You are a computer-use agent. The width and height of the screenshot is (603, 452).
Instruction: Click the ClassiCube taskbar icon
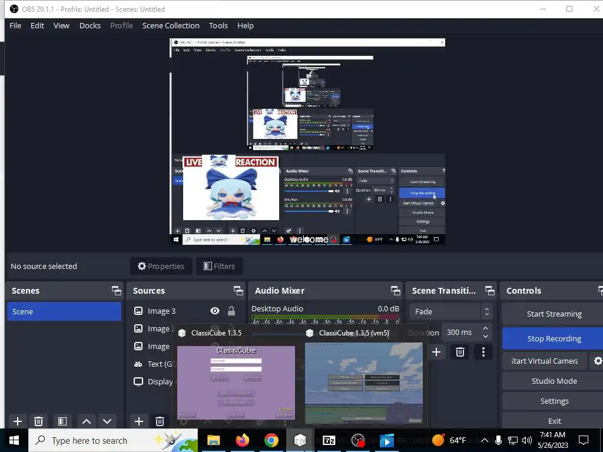pyautogui.click(x=300, y=440)
